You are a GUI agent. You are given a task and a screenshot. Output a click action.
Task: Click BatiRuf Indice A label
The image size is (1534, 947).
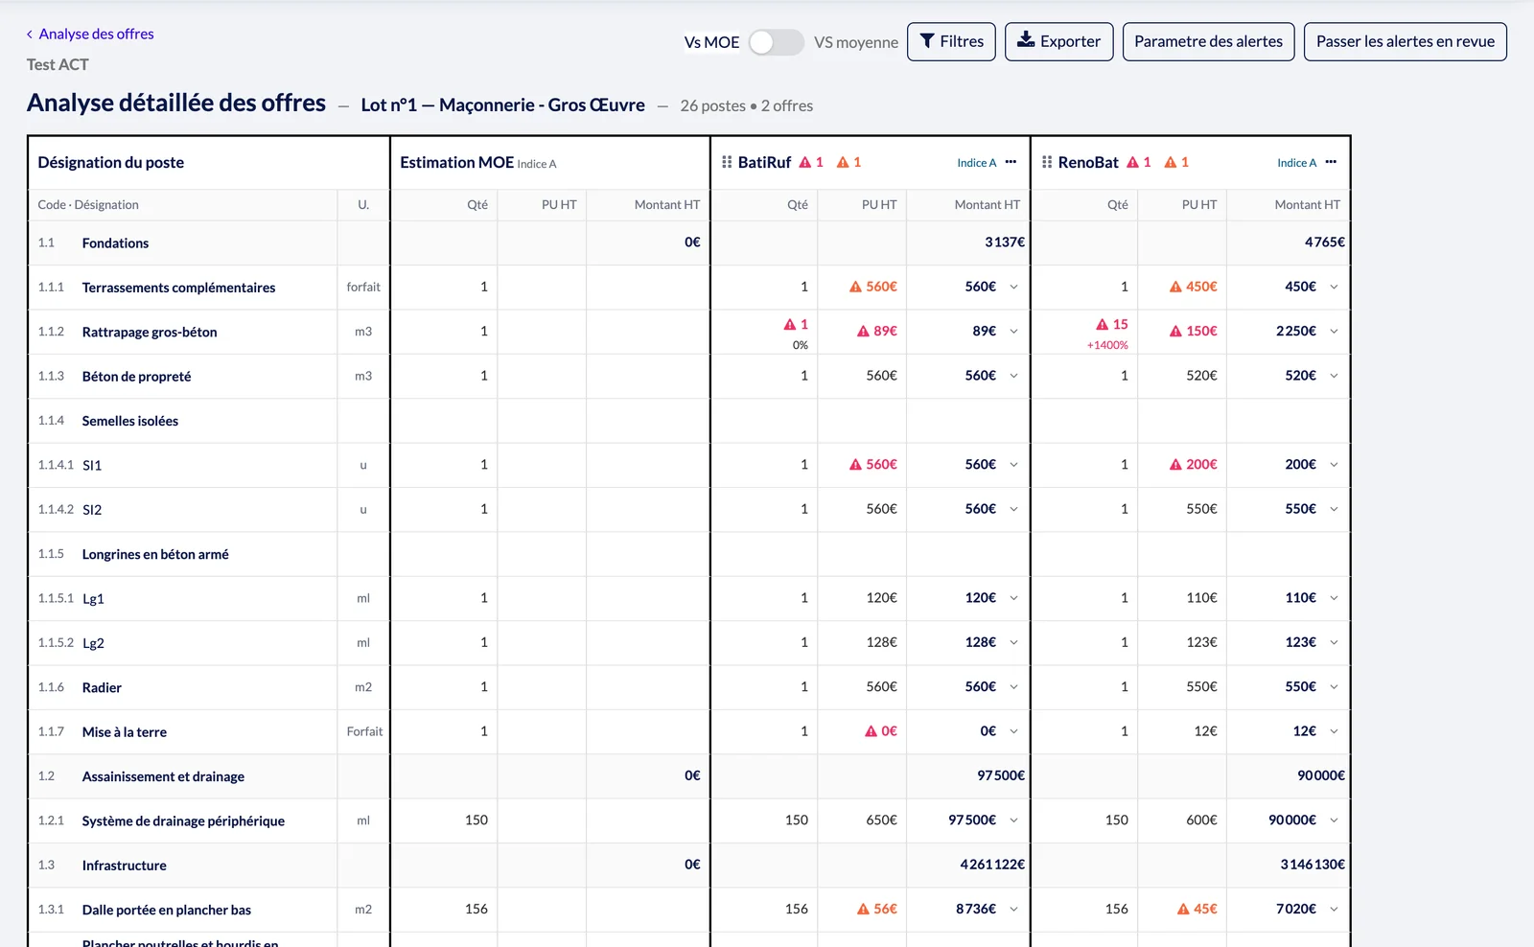(x=976, y=163)
